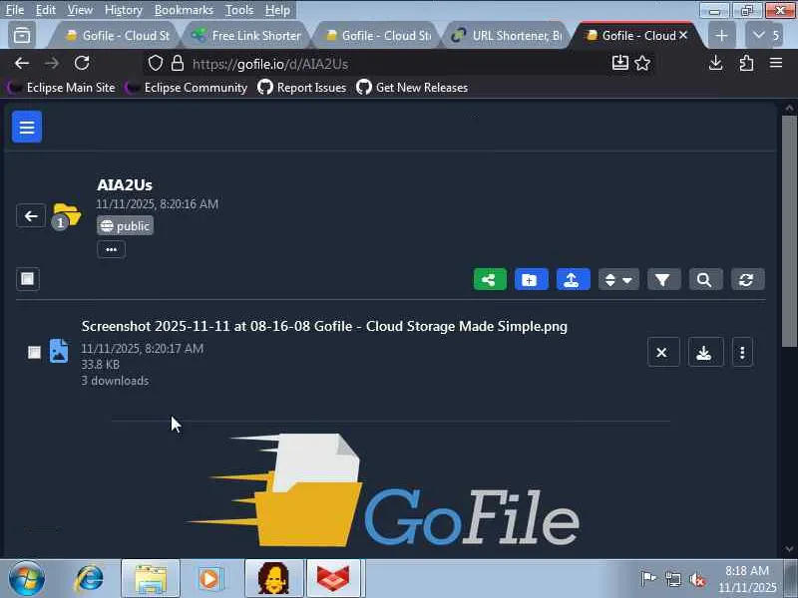Open Eclipse Community bookmark

(187, 88)
